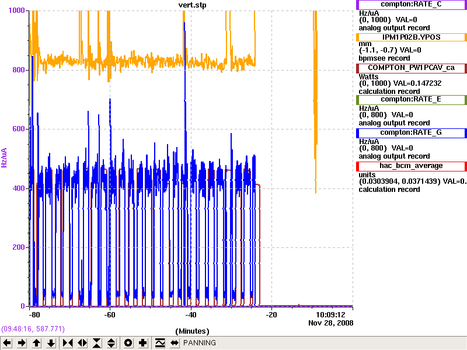
Task: Click 'calculation record' under hac_bcm_average
Action: (x=389, y=190)
